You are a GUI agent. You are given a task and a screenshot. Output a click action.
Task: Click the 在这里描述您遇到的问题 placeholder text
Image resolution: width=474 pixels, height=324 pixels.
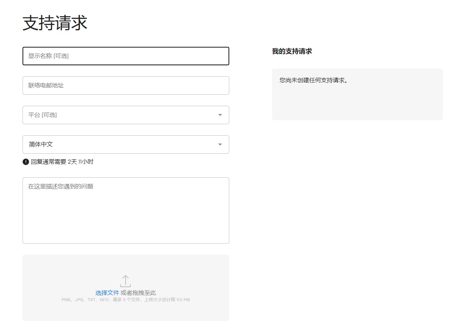pyautogui.click(x=61, y=187)
